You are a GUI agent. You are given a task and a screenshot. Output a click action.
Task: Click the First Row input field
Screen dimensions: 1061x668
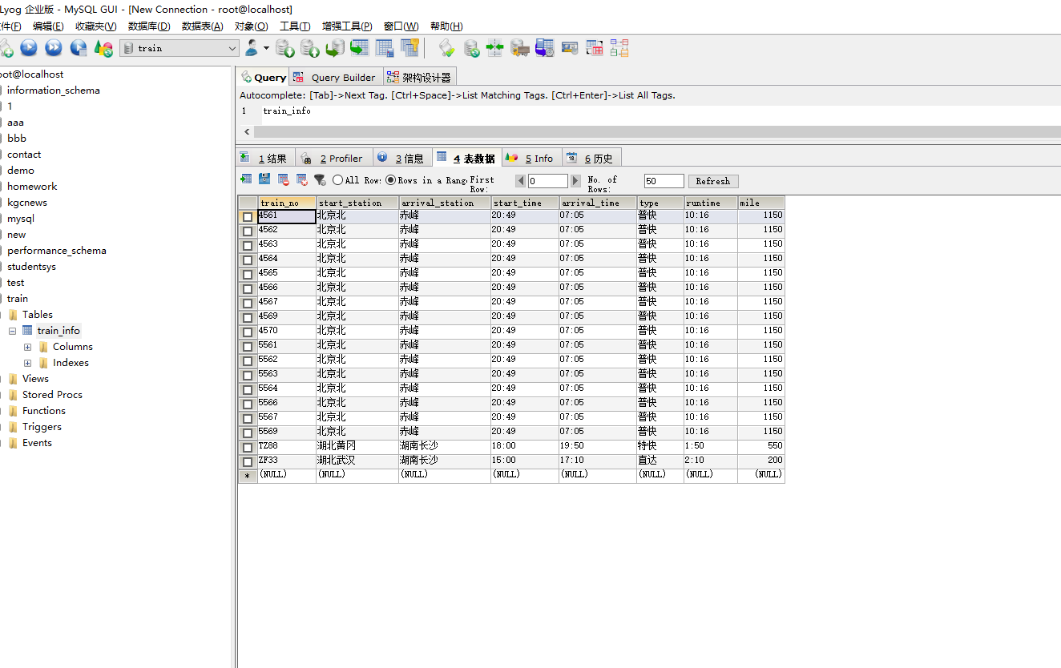(548, 181)
